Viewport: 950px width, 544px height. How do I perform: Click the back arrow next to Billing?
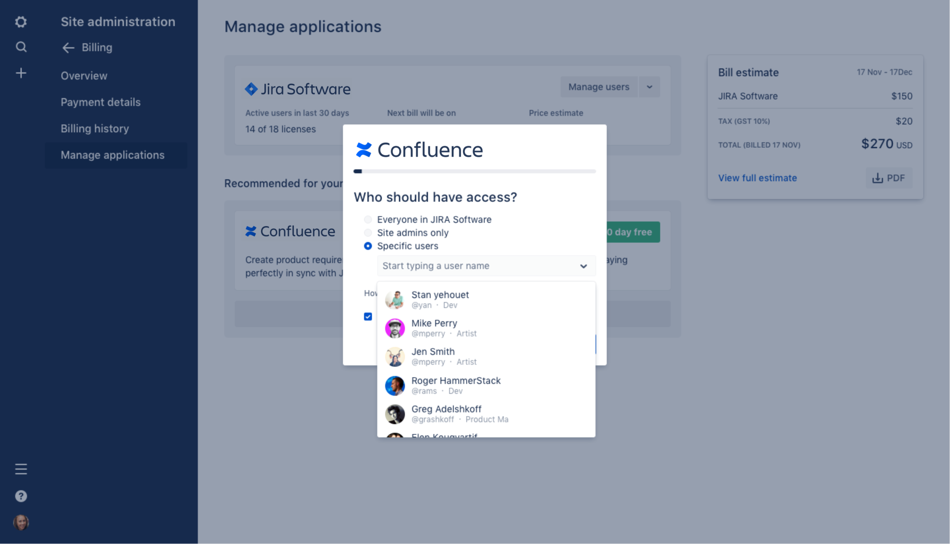(x=69, y=48)
